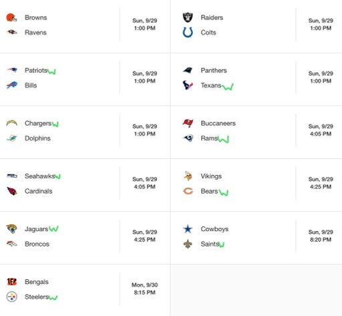
Task: Open the Patriots team link
Action: [x=36, y=70]
